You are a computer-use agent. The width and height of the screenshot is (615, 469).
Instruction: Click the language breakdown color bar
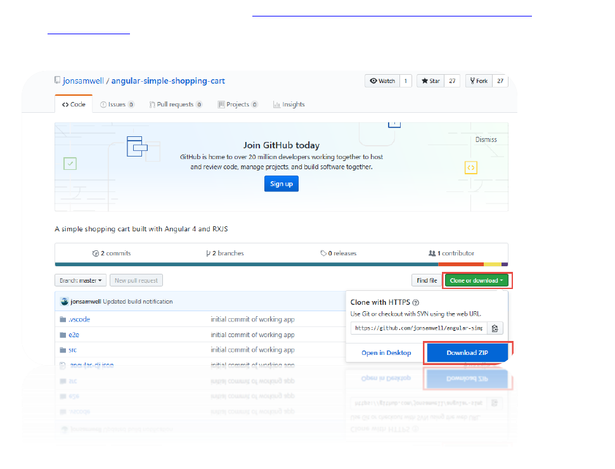282,264
